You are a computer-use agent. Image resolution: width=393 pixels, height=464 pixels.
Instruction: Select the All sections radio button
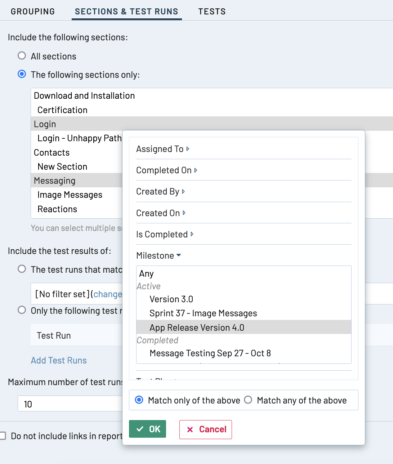pyautogui.click(x=22, y=56)
